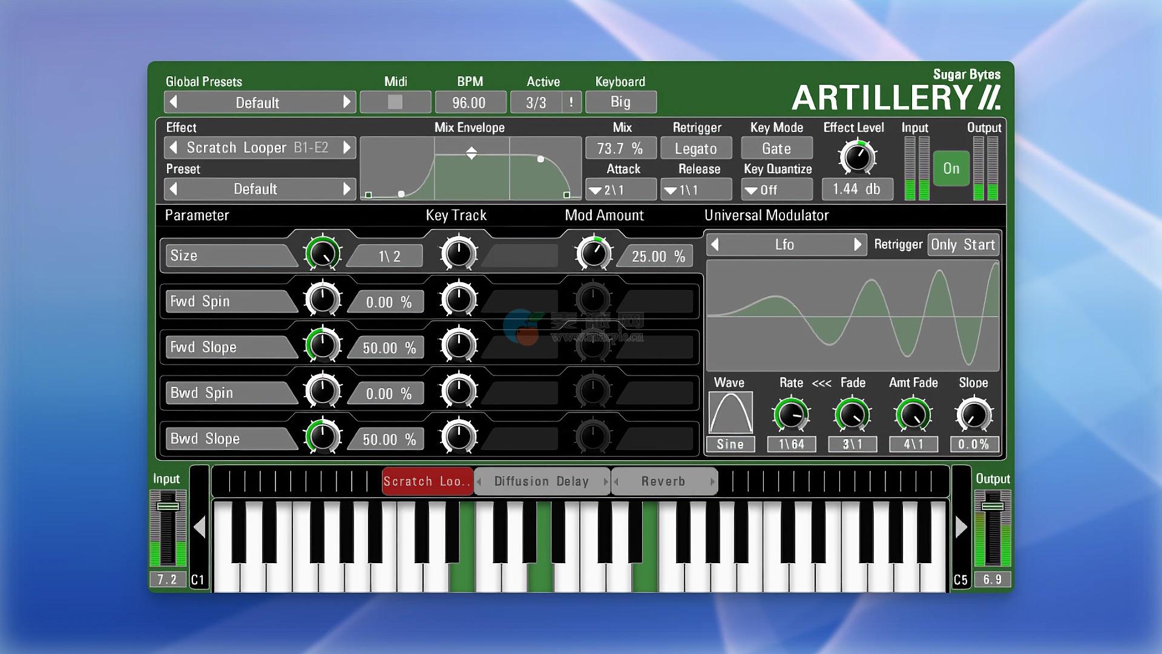Click the LFO Rate knob
1162x654 pixels.
(x=791, y=415)
